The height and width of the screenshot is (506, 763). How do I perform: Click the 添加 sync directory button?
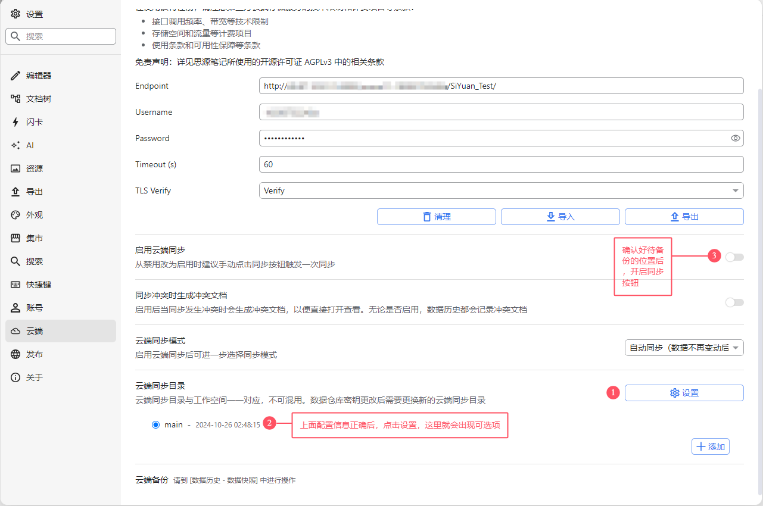tap(710, 446)
